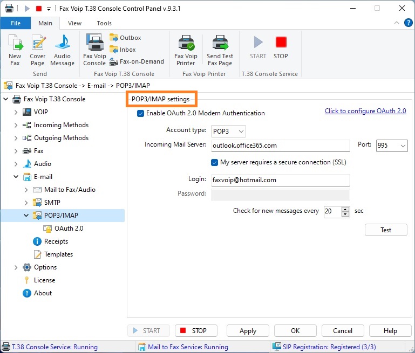The width and height of the screenshot is (415, 353).
Task: Click the Incoming Mail Server field
Action: click(x=280, y=146)
